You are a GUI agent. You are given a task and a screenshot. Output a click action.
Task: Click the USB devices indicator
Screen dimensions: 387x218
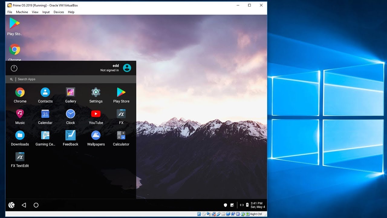pos(219,214)
